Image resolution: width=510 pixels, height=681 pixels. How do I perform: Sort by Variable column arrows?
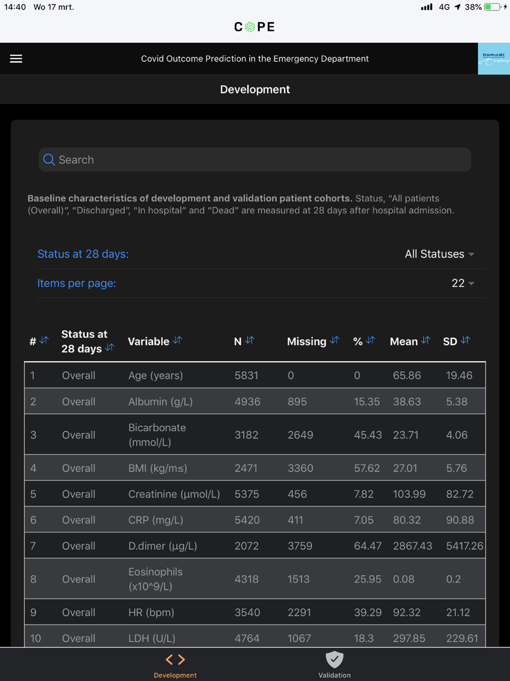177,340
